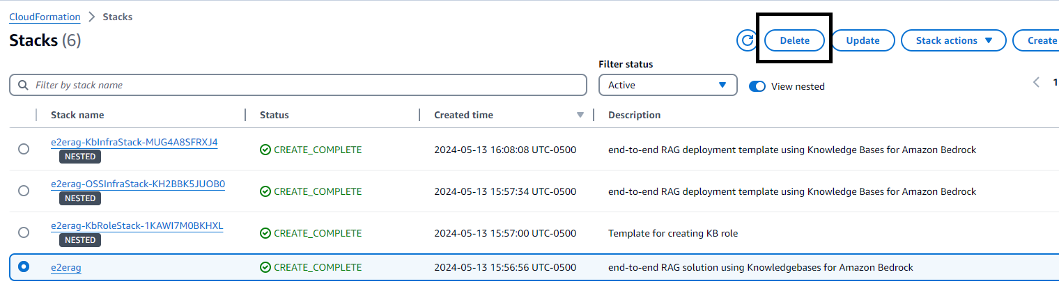Click the green check icon for e2erag-KbInfraStack status
The width and height of the screenshot is (1059, 286).
[x=265, y=150]
